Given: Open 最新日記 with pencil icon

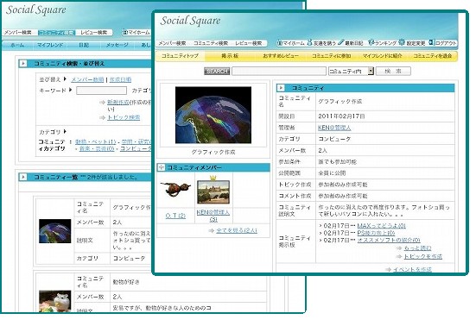Looking at the screenshot, I should tap(351, 43).
